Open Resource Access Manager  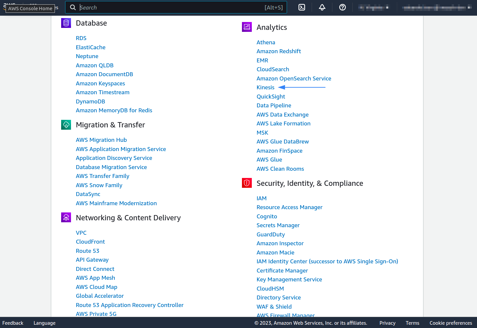(x=290, y=207)
